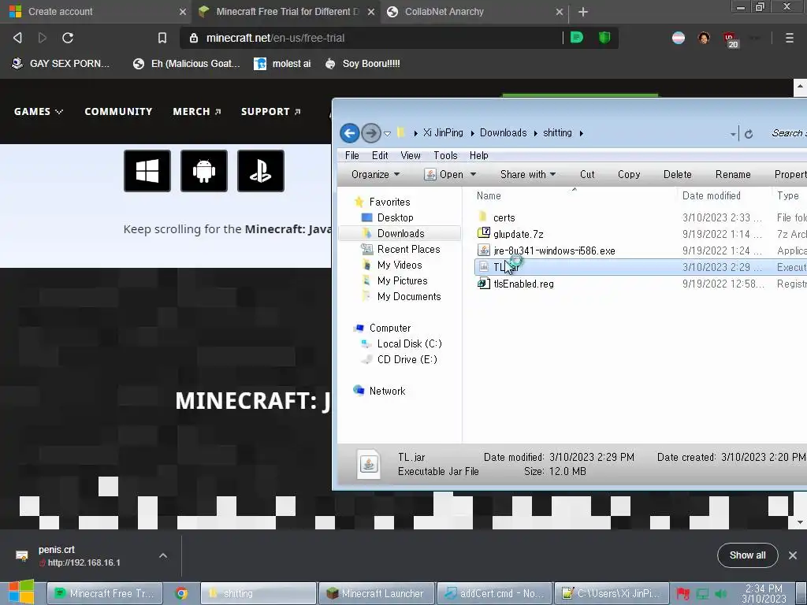
Task: Click the bookmark icon beside address bar
Action: pos(162,38)
